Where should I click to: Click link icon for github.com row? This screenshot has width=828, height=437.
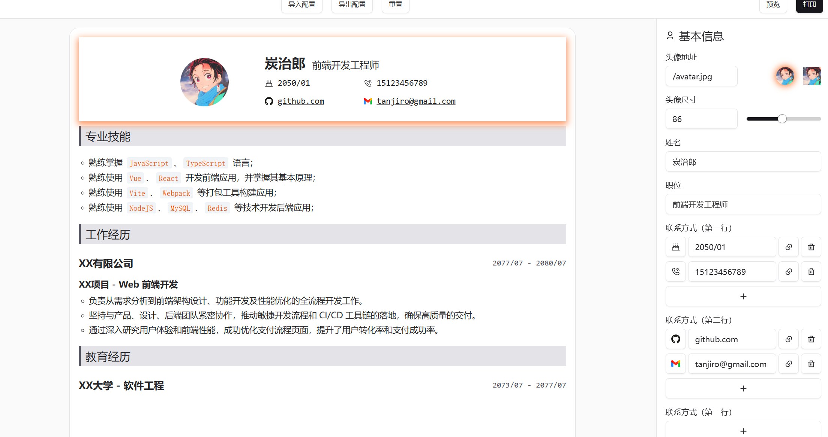pyautogui.click(x=789, y=339)
